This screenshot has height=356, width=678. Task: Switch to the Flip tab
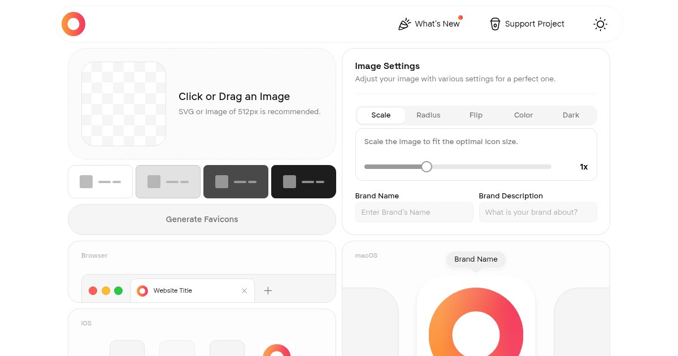click(476, 115)
